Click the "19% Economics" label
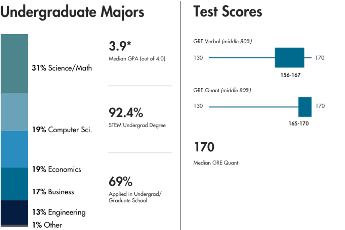 [56, 169]
